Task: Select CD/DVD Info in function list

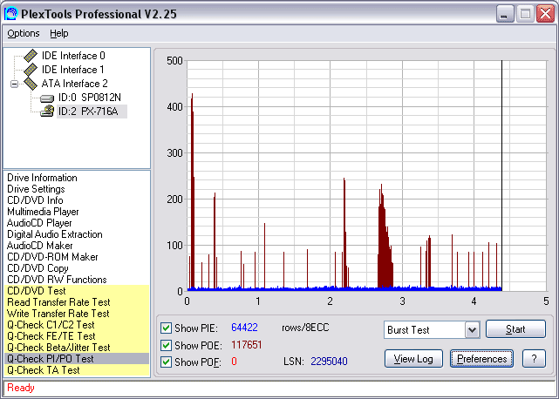Action: point(35,200)
